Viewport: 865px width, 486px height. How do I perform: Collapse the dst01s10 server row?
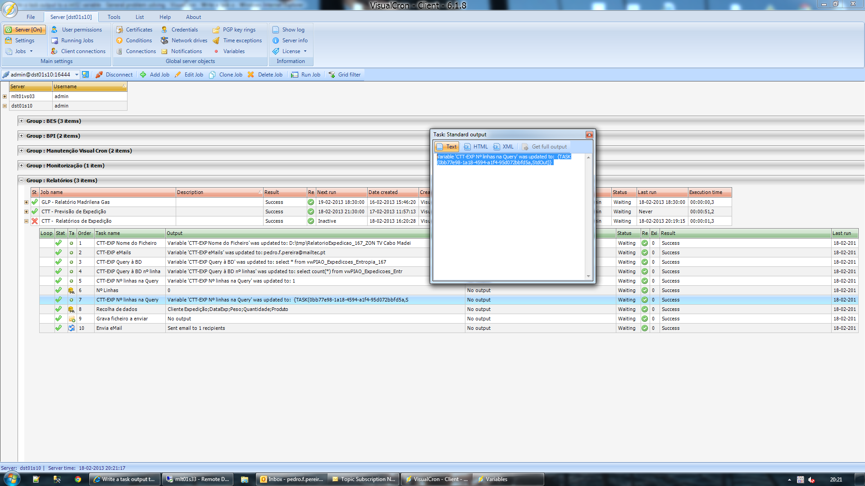[5, 106]
